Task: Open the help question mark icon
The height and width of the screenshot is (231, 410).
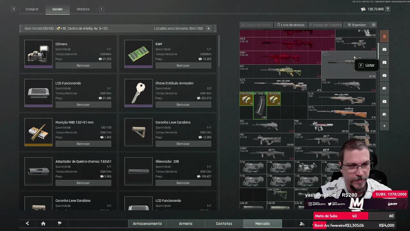Action: point(388,9)
